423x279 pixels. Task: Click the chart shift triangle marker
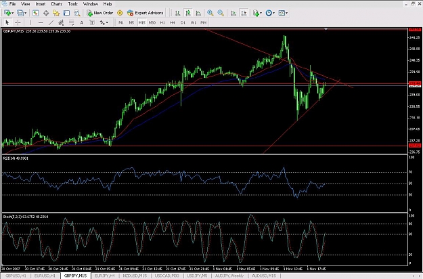[x=326, y=29]
